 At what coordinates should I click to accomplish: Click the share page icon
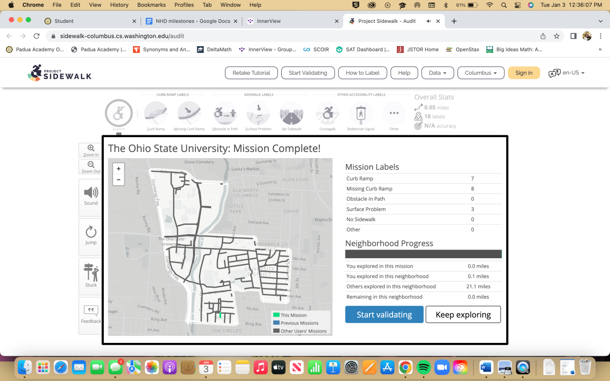tap(543, 36)
